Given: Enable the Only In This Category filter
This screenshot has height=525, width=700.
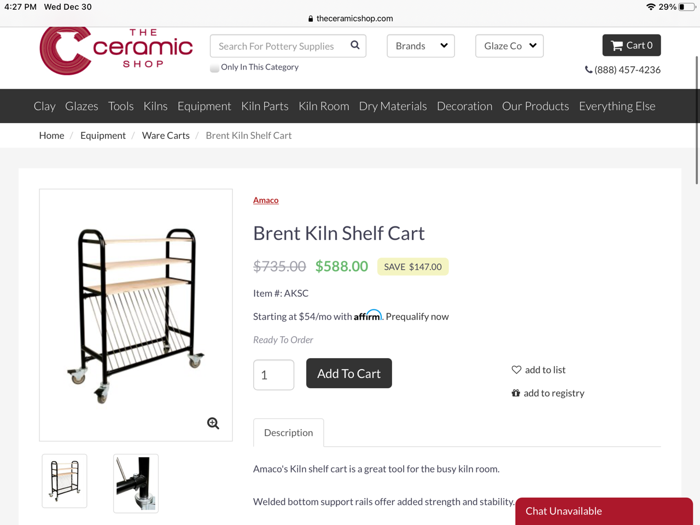Looking at the screenshot, I should [214, 67].
